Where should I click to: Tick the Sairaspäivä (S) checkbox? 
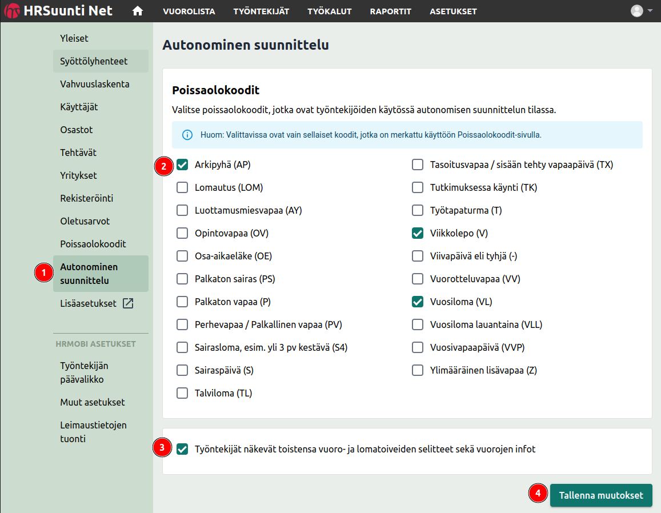point(182,370)
